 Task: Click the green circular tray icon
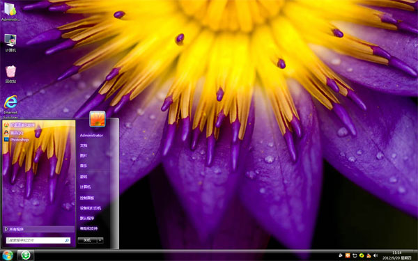pos(362,255)
